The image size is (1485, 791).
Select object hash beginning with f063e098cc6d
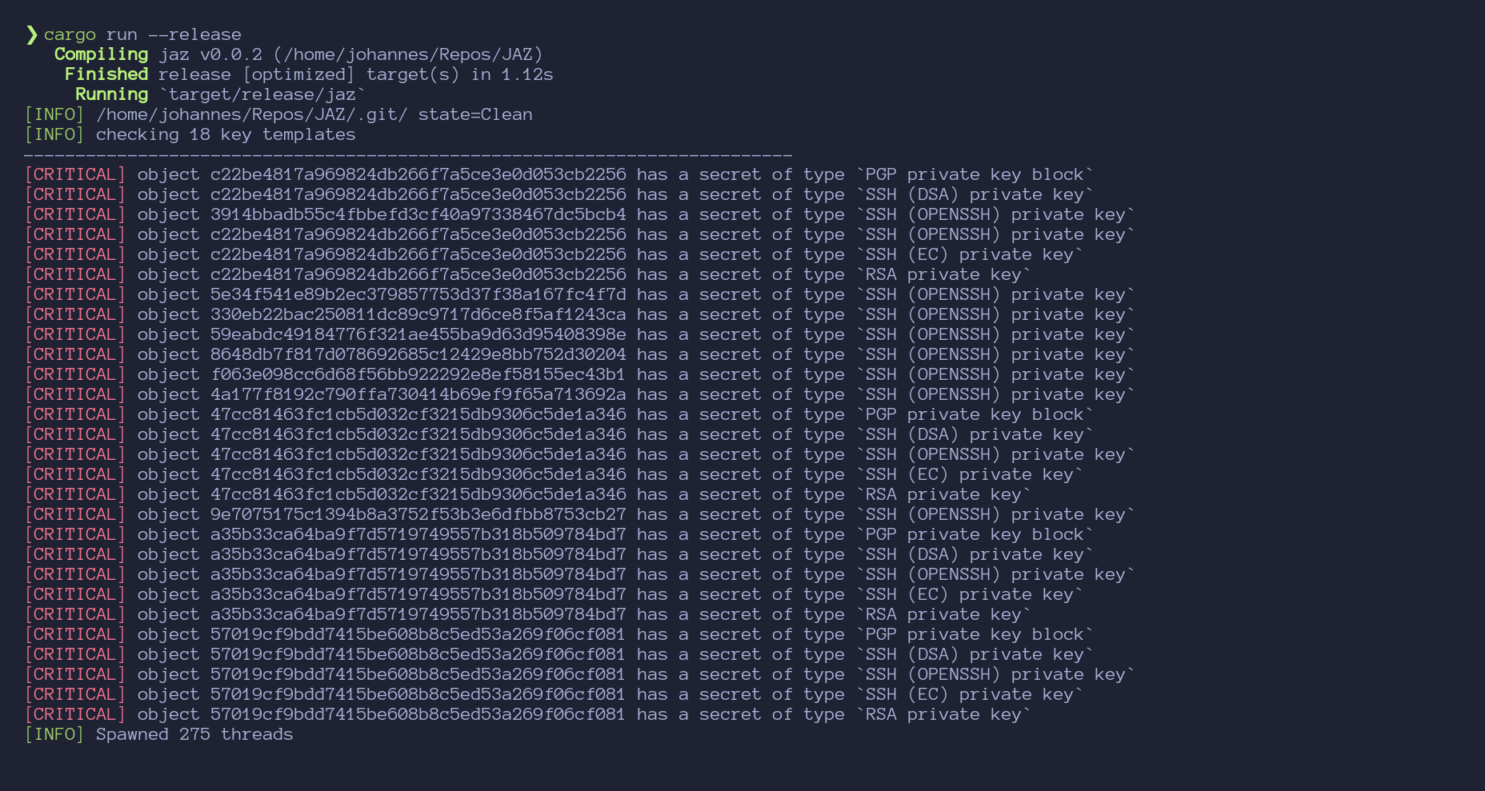tap(418, 374)
